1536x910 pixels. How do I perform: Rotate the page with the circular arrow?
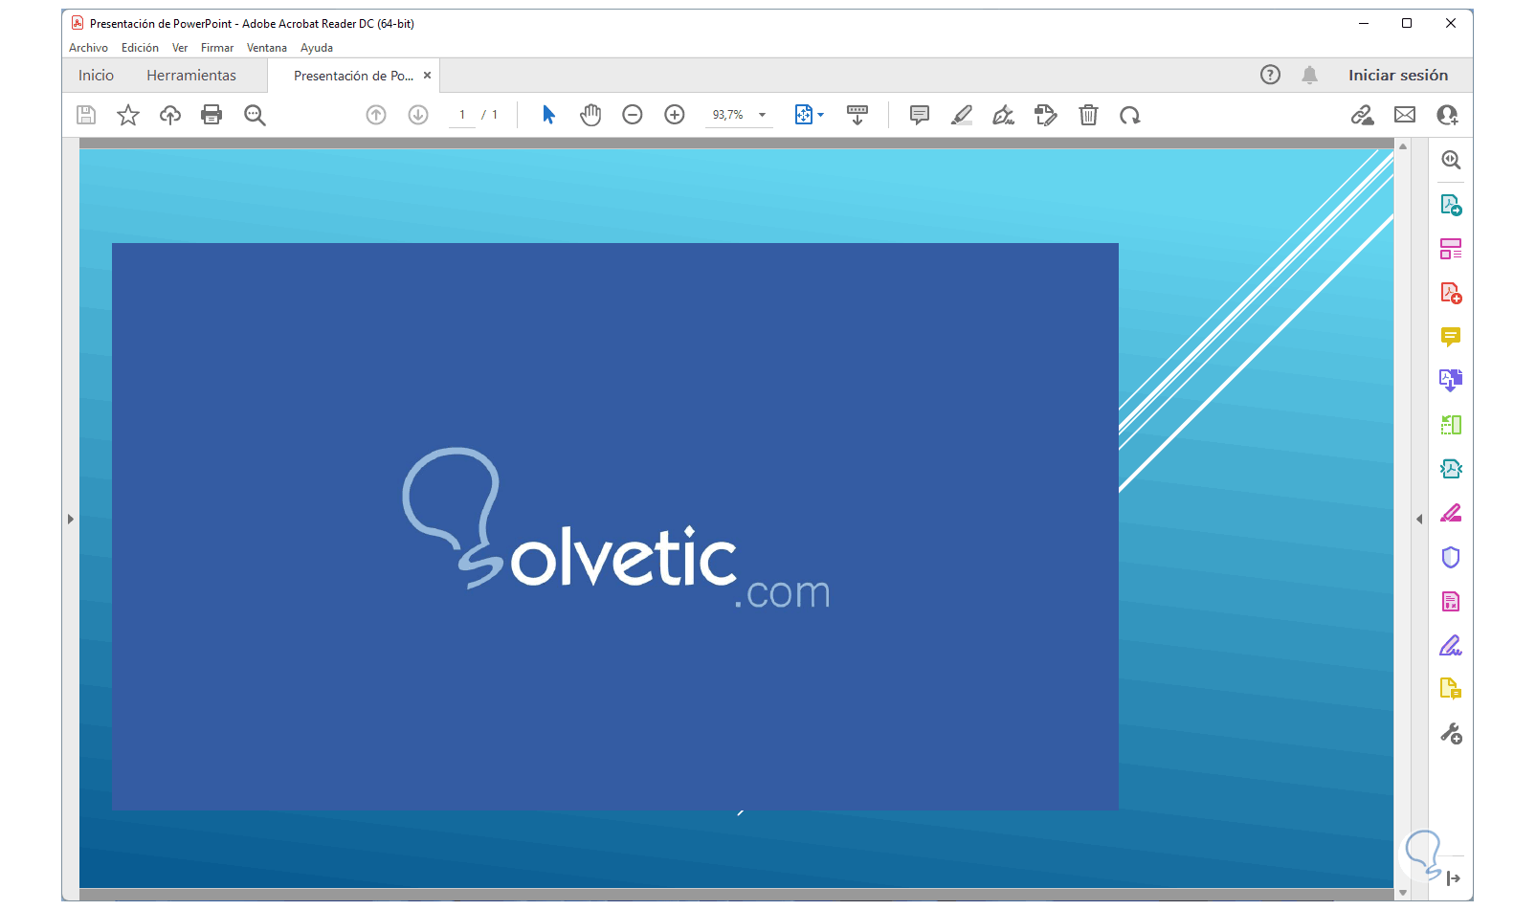[1130, 115]
